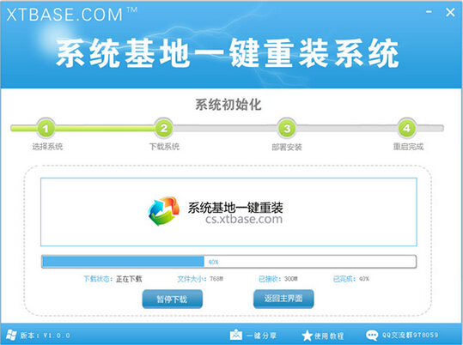The image size is (463, 345).
Task: Click the Windows flag icon beside version
Action: pyautogui.click(x=11, y=335)
